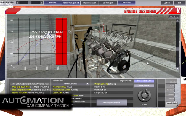186x116 pixels.
Task: Click the engine START power knob
Action: [x=144, y=95]
